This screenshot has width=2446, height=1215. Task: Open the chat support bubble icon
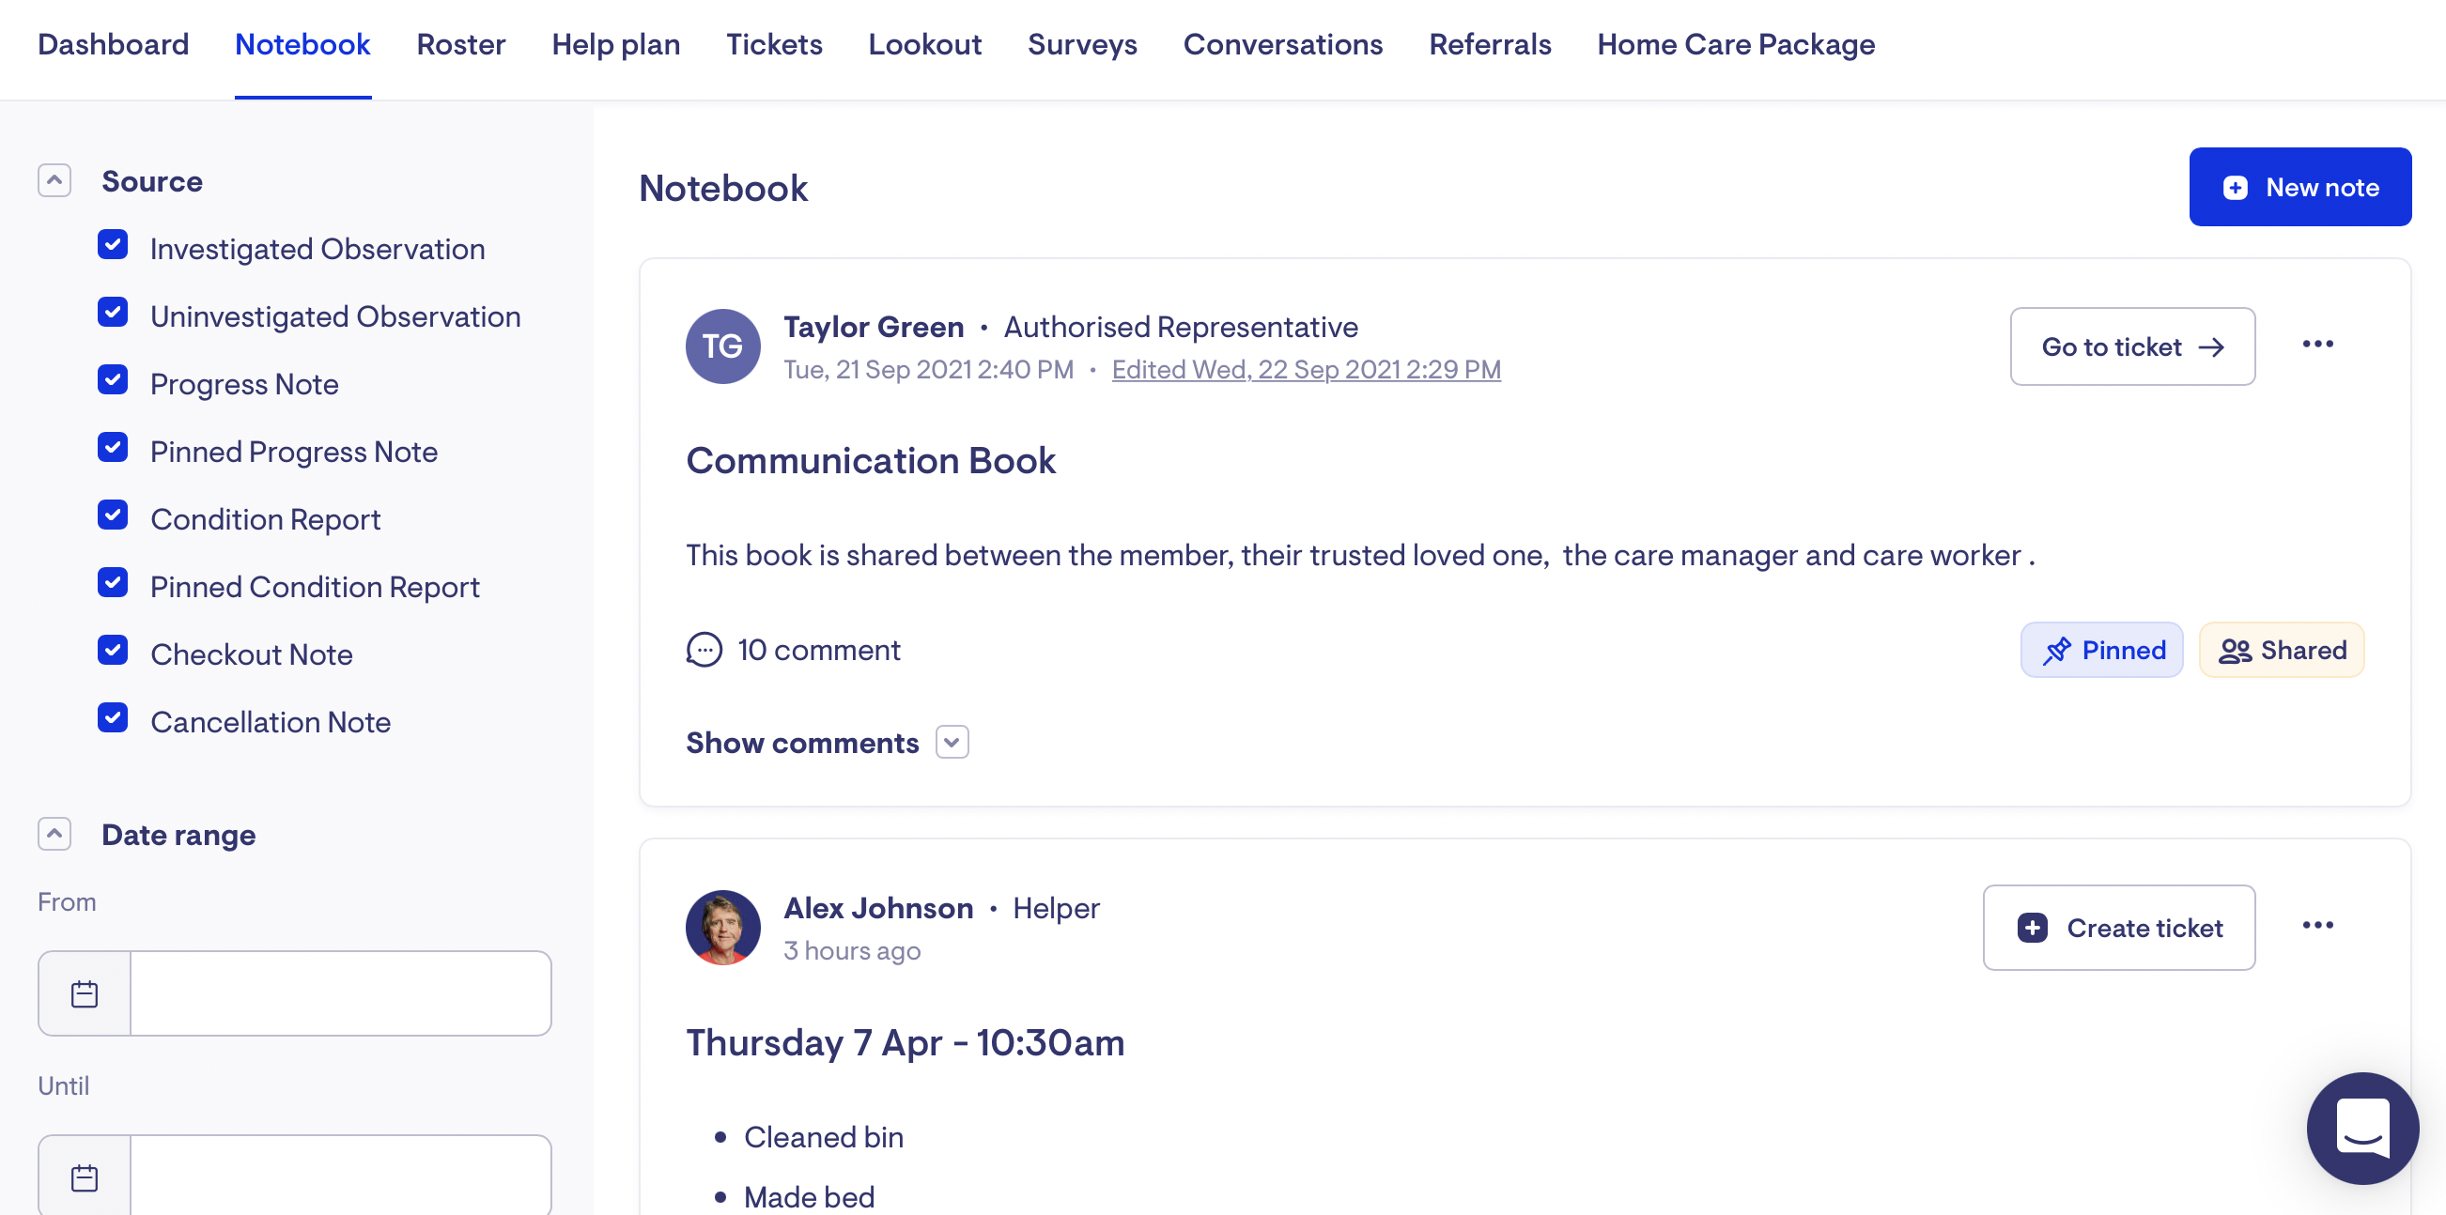(2361, 1127)
